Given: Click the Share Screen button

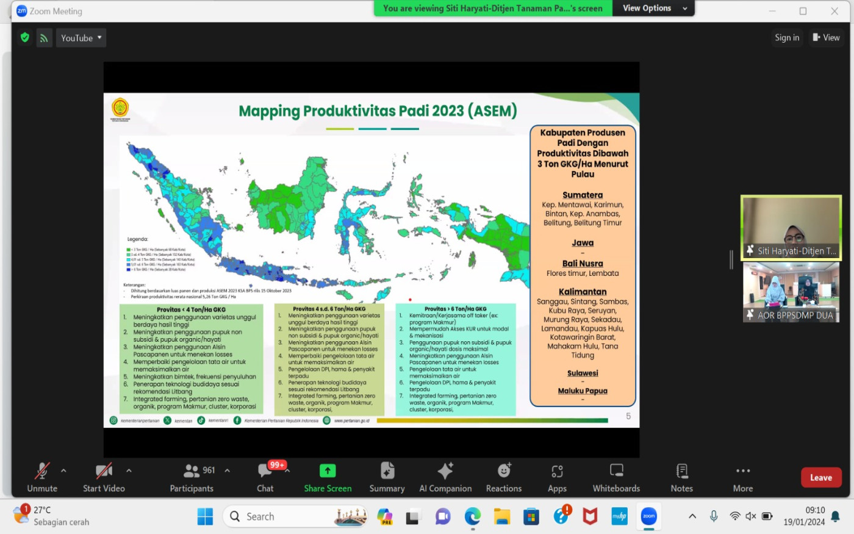Looking at the screenshot, I should 328,477.
